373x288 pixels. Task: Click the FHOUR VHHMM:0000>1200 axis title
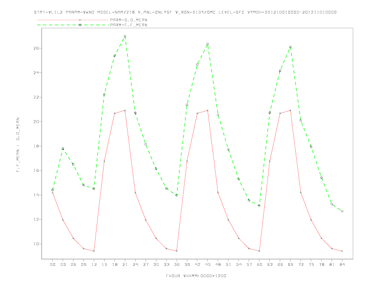click(x=196, y=276)
